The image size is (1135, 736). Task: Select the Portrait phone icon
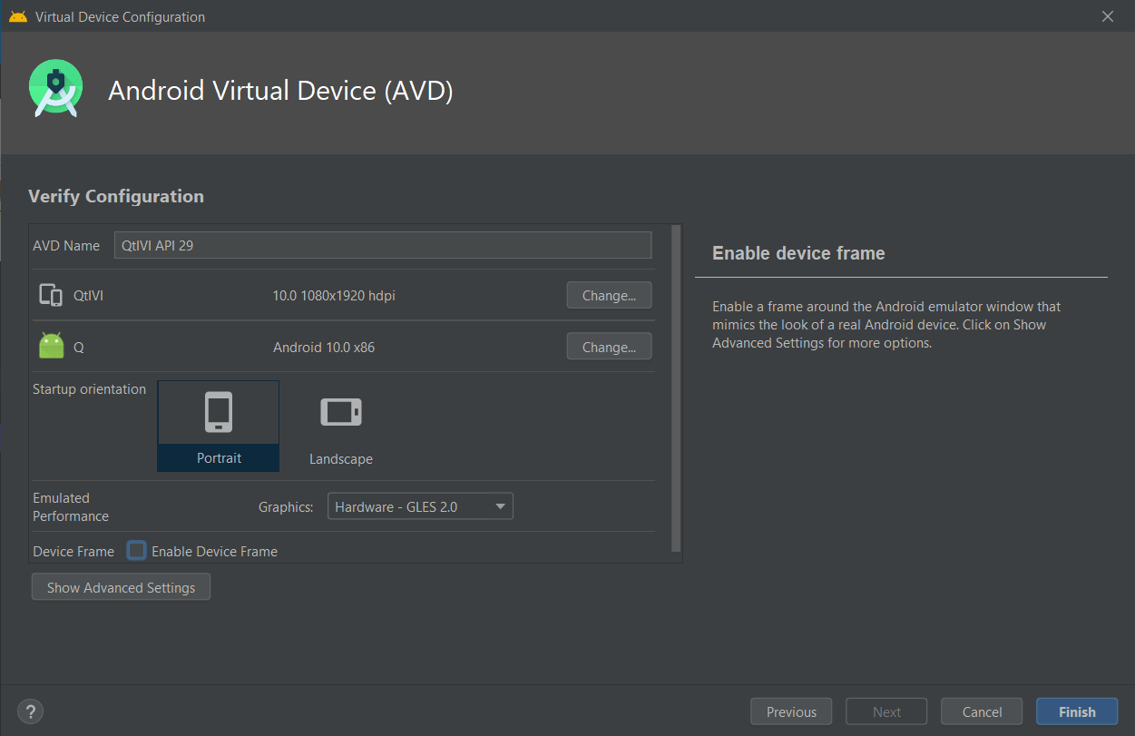[219, 412]
